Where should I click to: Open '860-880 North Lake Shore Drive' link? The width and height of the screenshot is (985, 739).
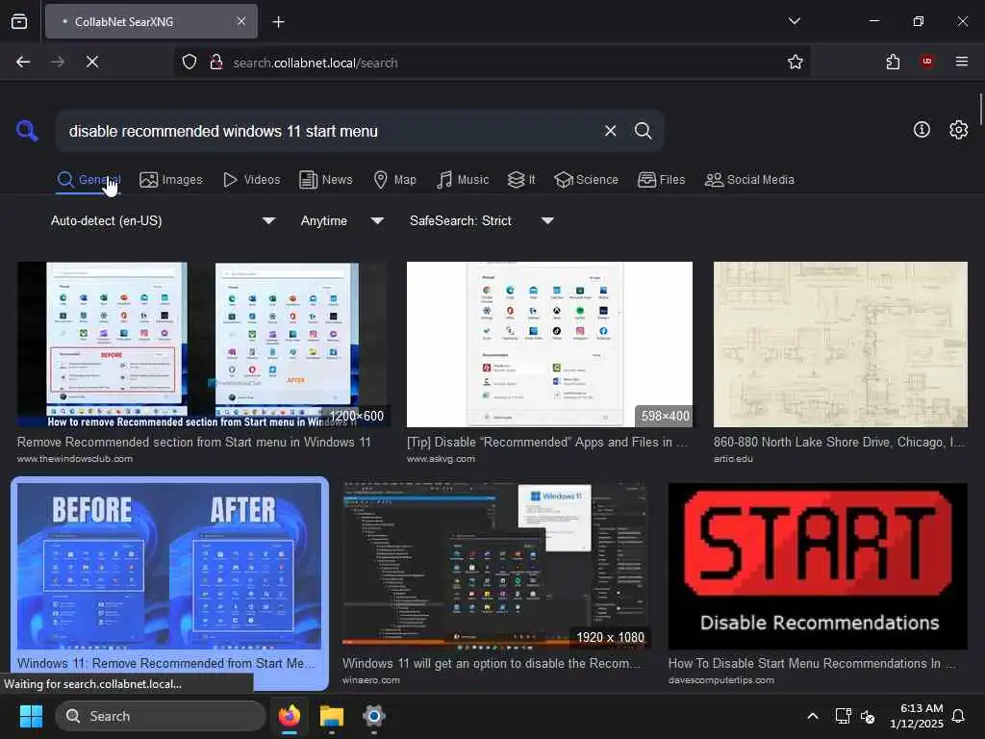[839, 442]
